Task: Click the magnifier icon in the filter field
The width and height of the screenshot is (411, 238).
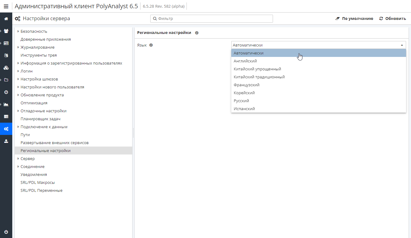Action: click(155, 19)
